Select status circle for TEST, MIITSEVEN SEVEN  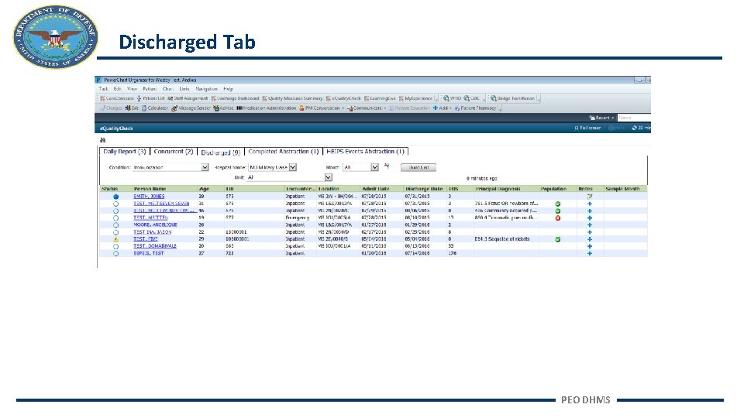pos(115,204)
